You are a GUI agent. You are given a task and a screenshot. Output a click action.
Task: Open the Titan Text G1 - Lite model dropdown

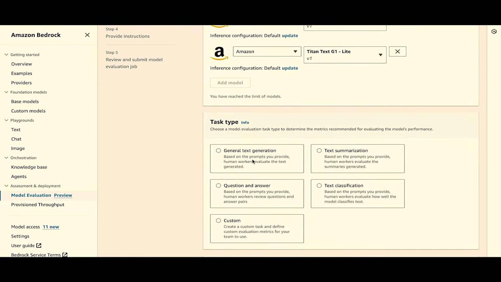(345, 55)
